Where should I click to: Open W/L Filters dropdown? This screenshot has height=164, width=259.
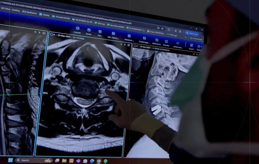(113, 35)
